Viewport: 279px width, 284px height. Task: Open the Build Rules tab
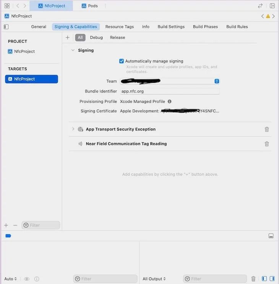pyautogui.click(x=237, y=26)
